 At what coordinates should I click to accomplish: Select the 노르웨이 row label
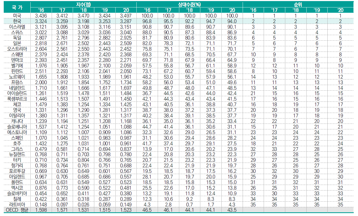pyautogui.click(x=17, y=77)
